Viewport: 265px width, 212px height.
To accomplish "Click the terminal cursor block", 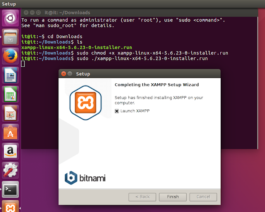I will click(23, 64).
